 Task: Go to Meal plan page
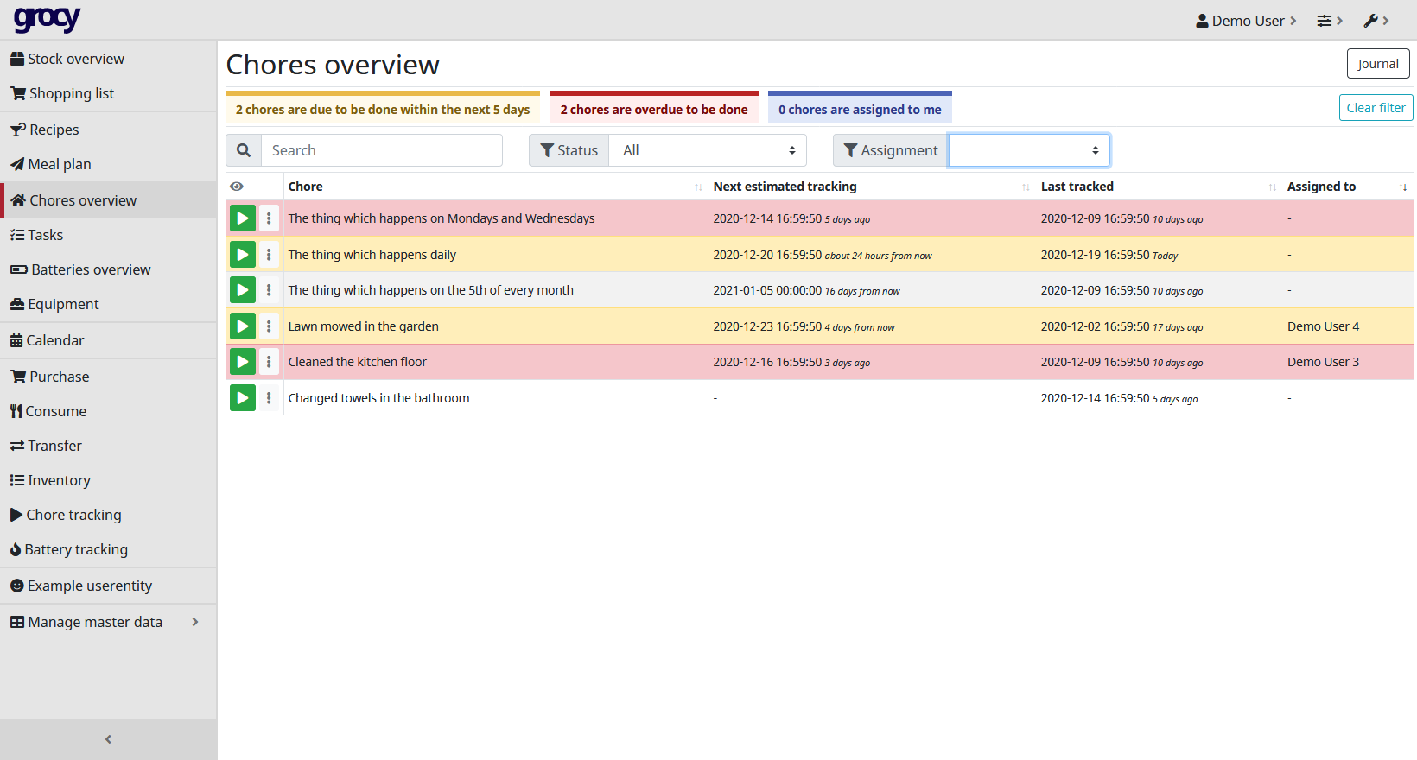coord(60,164)
